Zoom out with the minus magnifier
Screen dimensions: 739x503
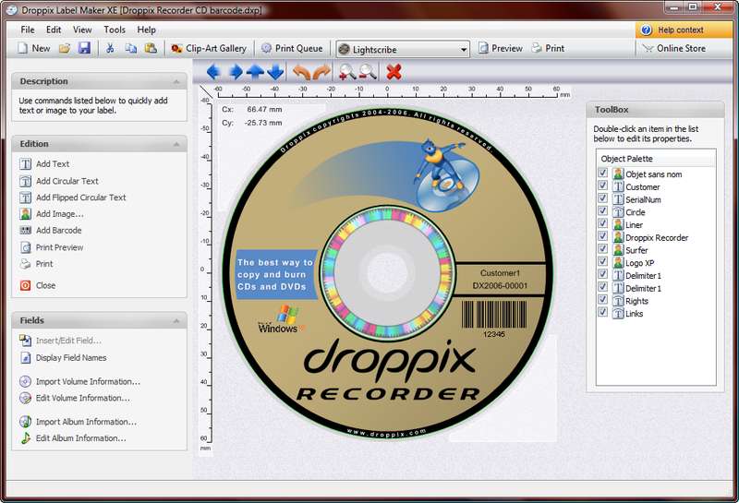pyautogui.click(x=368, y=72)
